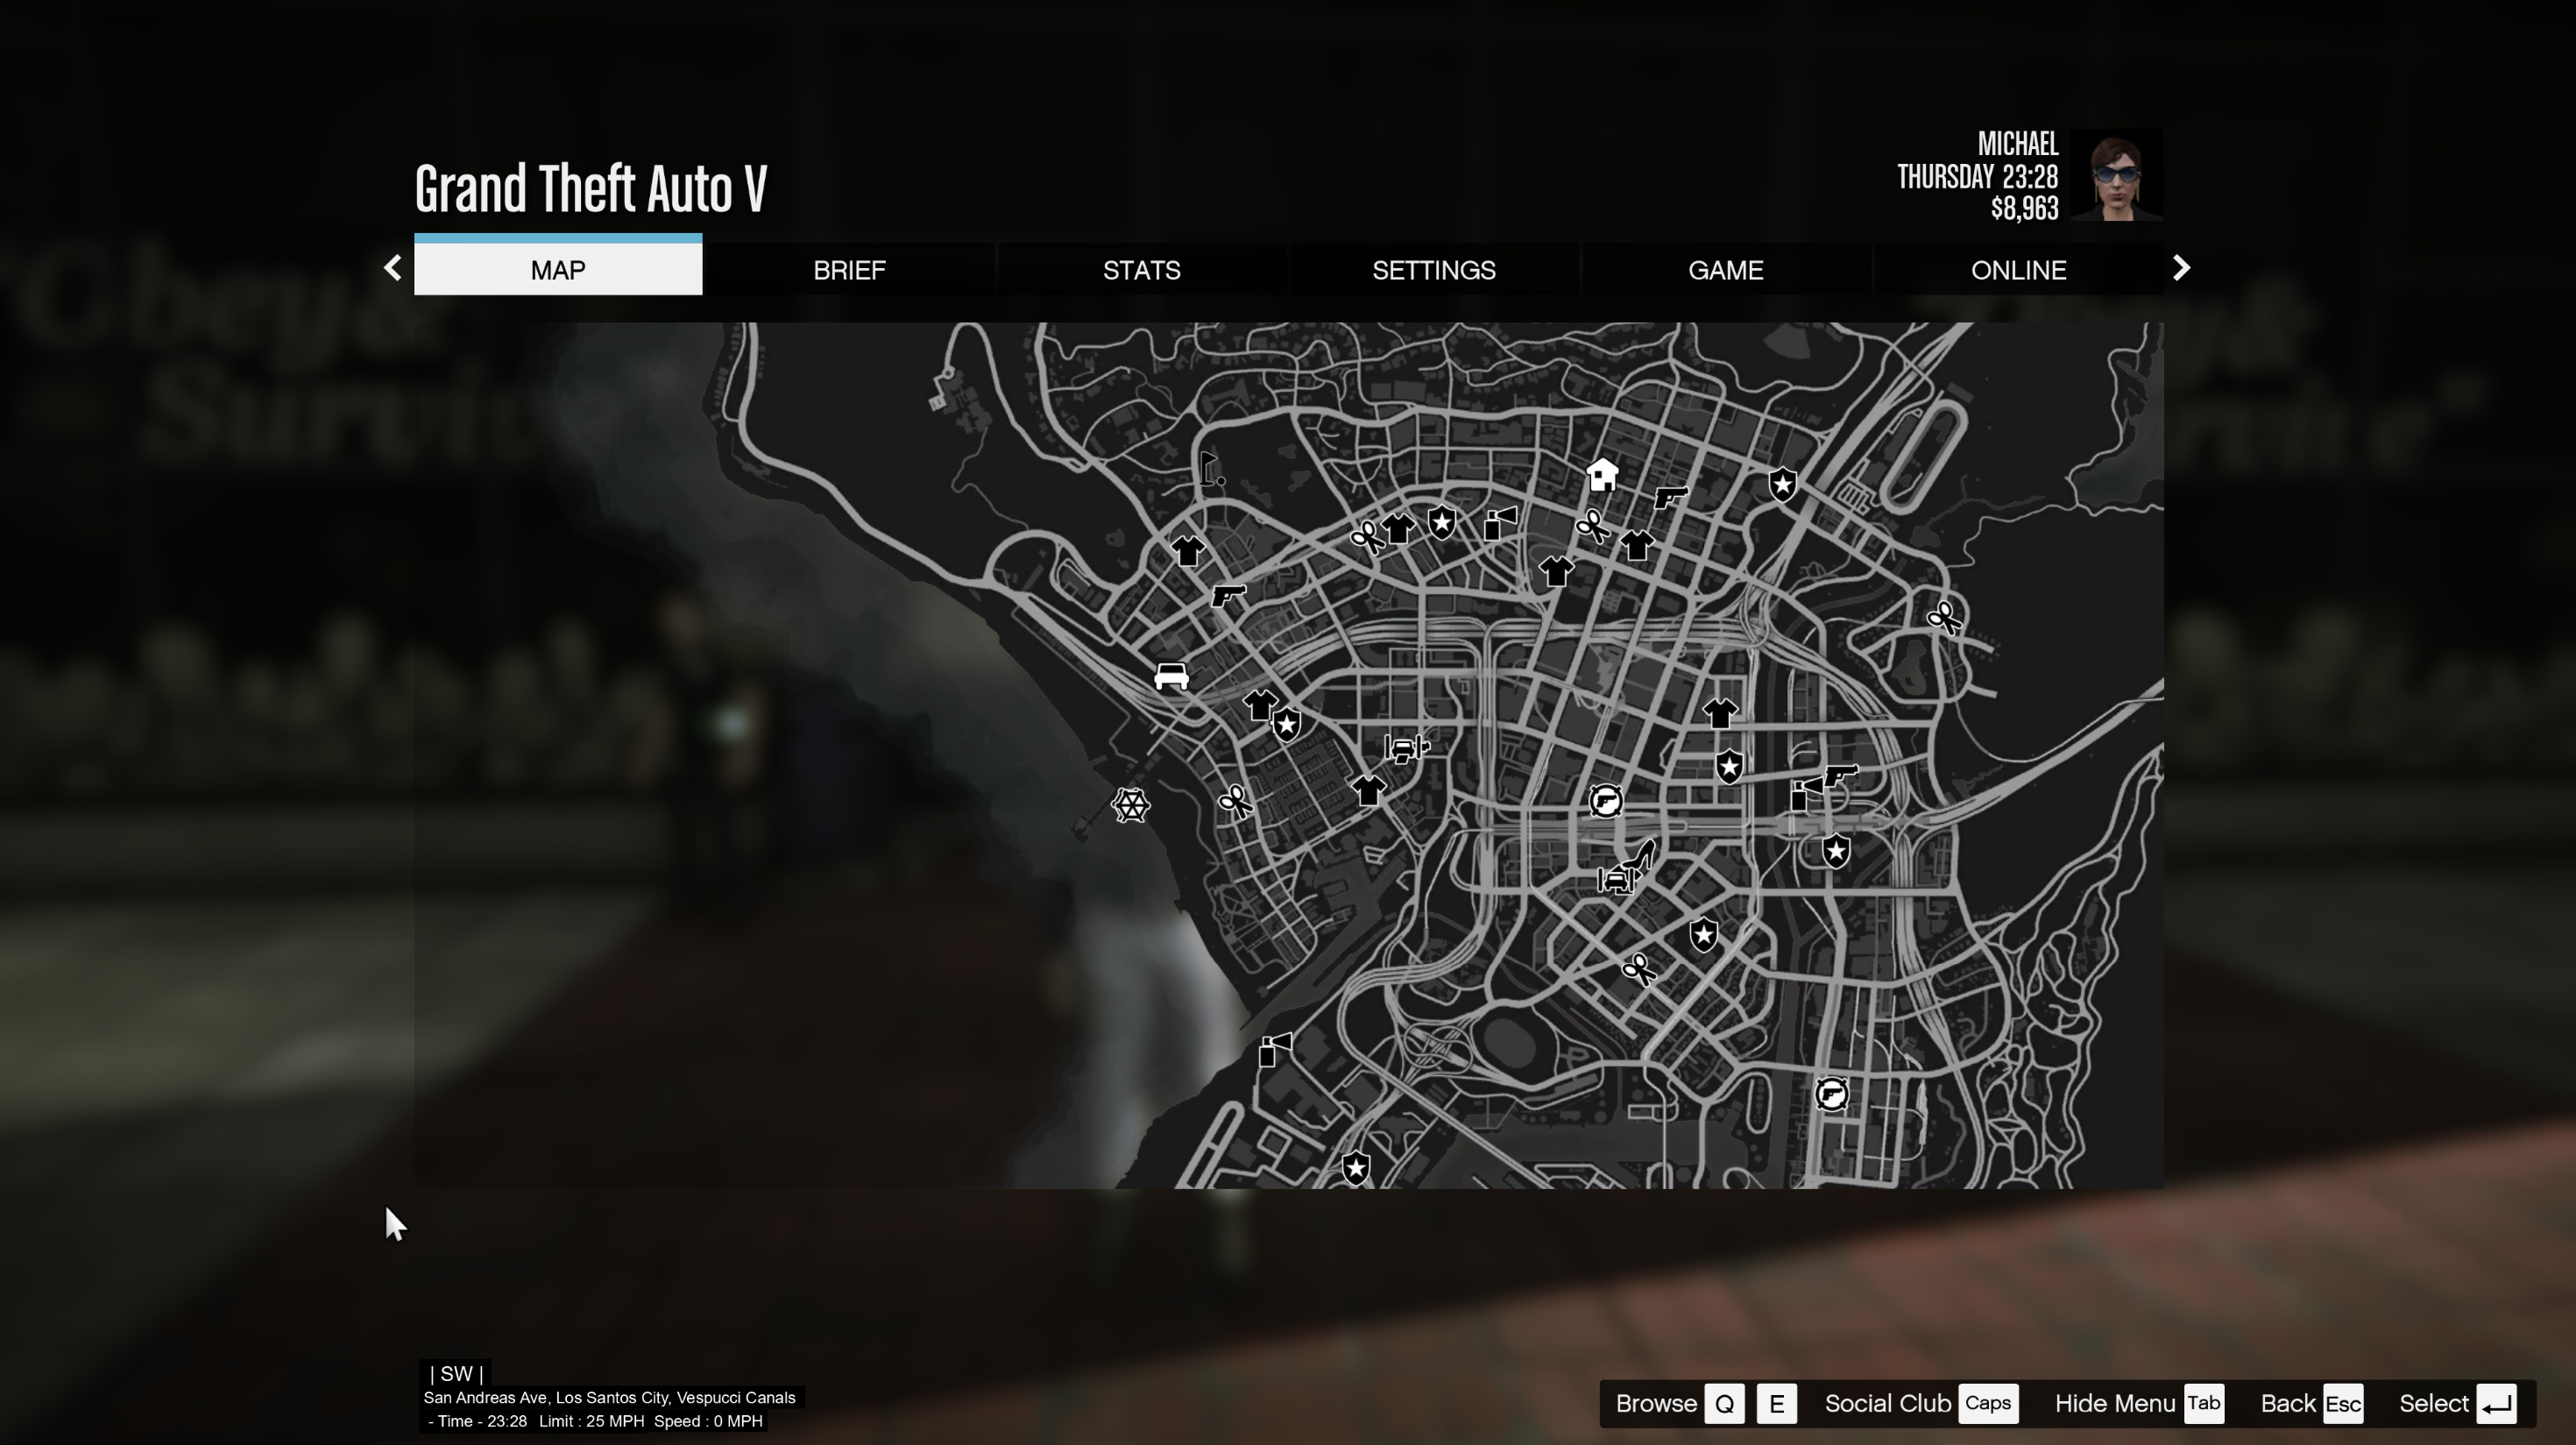The height and width of the screenshot is (1445, 2576).
Task: Click the left arrow beside MAP tab
Action: pyautogui.click(x=392, y=268)
